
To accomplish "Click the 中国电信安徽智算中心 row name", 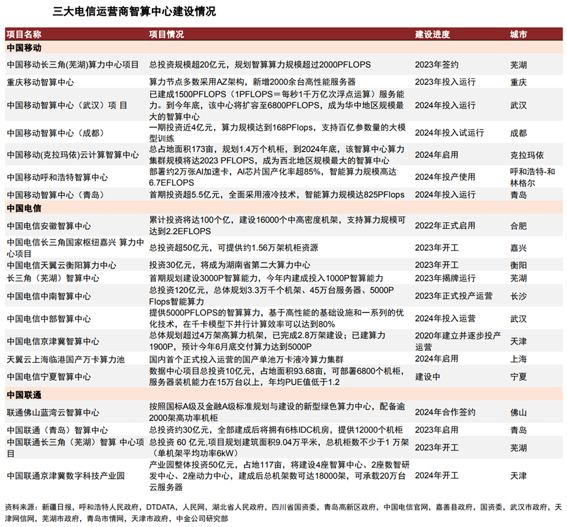I will (x=49, y=226).
